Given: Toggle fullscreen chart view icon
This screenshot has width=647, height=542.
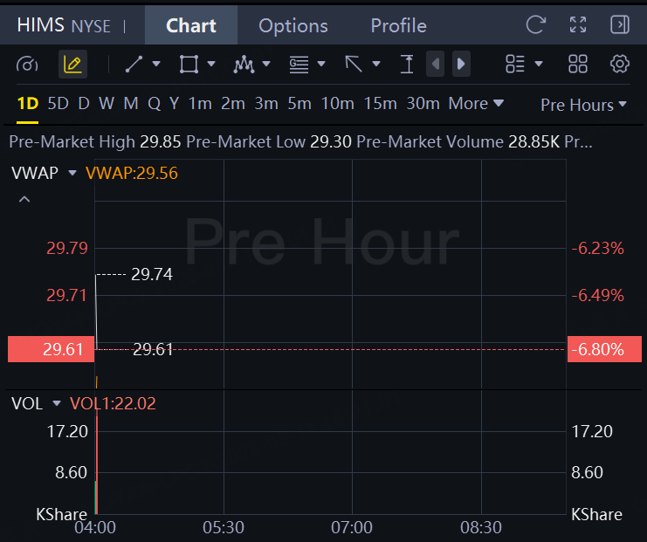Looking at the screenshot, I should [578, 24].
